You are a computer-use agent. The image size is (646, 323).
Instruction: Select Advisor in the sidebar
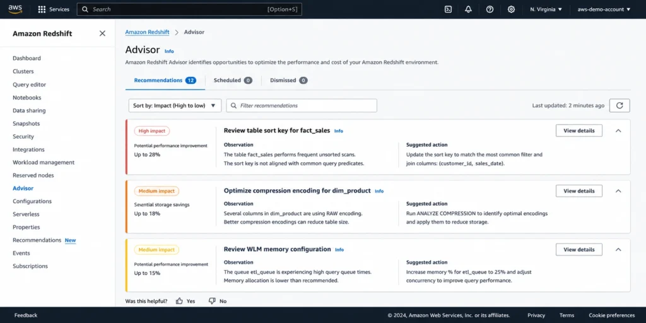(x=23, y=188)
